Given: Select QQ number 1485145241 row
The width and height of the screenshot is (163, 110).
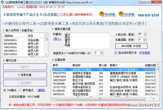Looking at the screenshot, I should coord(23,47).
